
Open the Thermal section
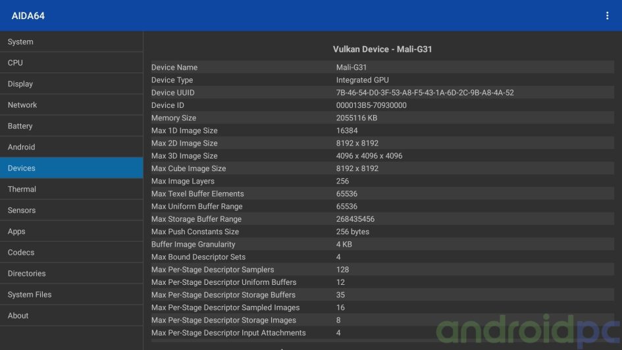(x=71, y=189)
